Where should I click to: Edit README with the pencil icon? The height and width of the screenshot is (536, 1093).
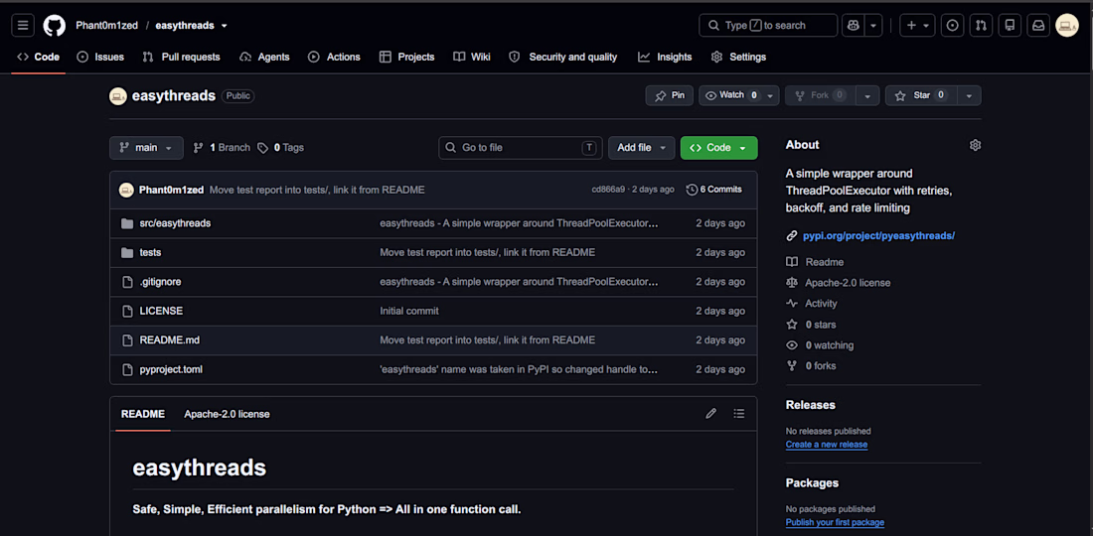coord(710,414)
